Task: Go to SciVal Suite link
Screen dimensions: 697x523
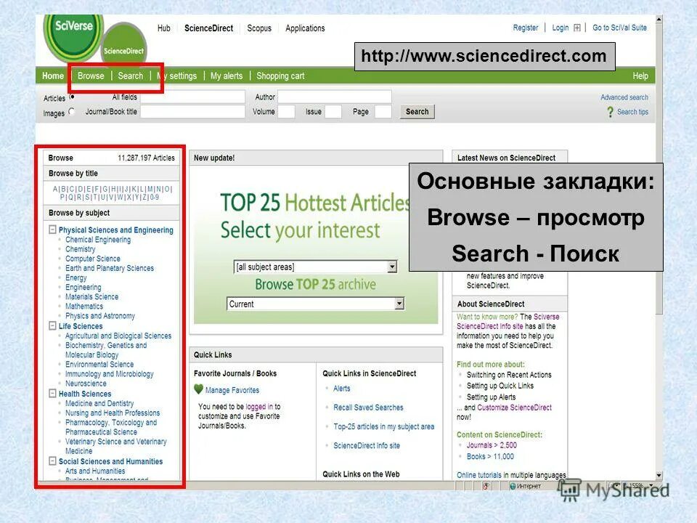Action: 619,28
